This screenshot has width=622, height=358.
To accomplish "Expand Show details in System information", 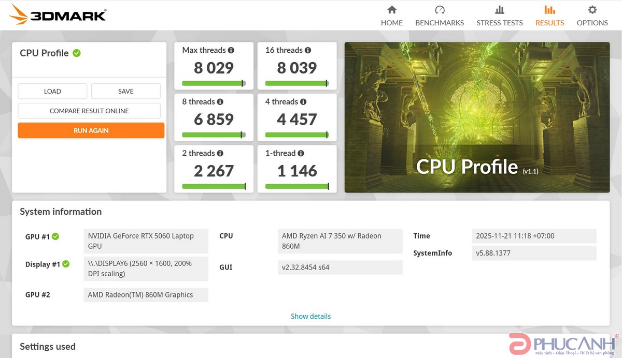I will (x=310, y=316).
